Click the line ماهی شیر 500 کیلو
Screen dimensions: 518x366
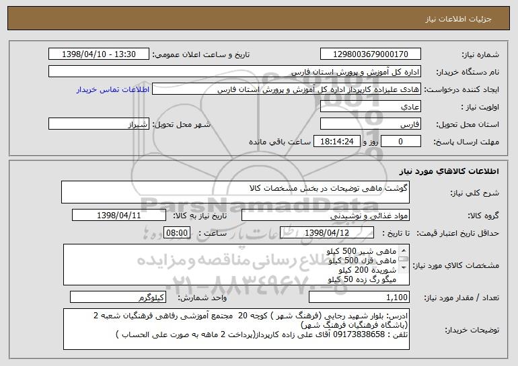click(x=361, y=251)
